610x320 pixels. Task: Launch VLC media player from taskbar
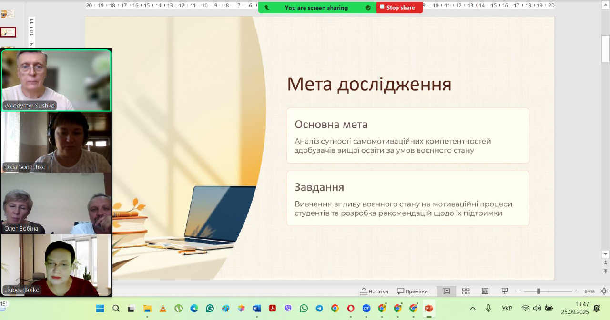click(163, 308)
